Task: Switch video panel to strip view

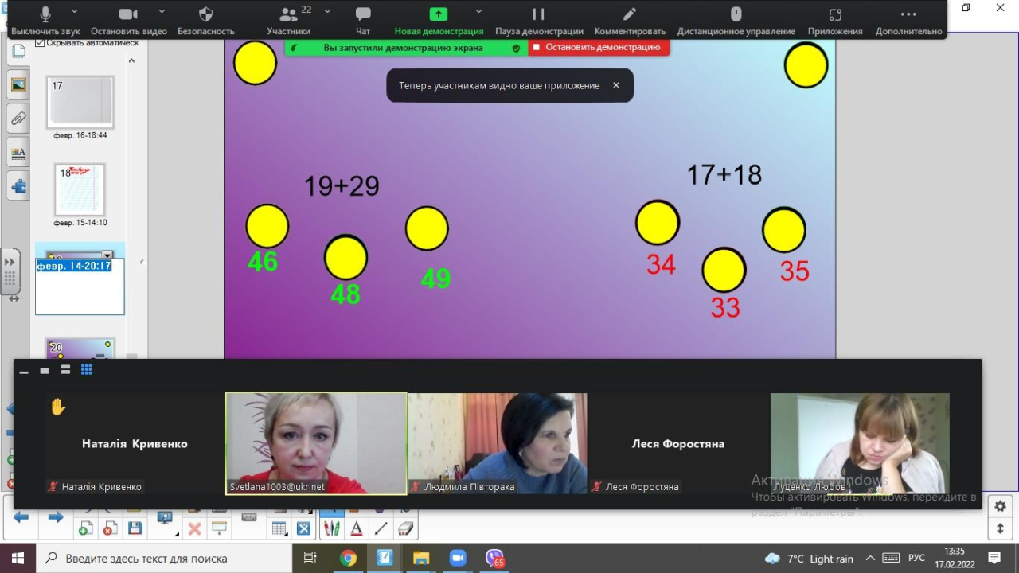Action: click(x=65, y=370)
